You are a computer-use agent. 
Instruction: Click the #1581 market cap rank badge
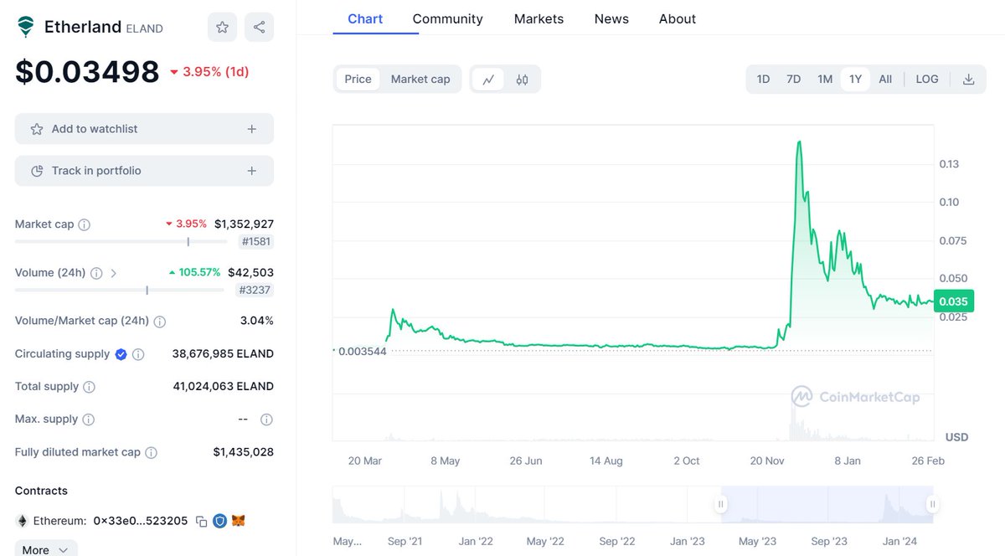tap(256, 242)
